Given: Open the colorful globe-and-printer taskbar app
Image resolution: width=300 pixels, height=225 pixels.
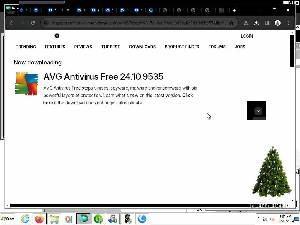Looking at the screenshot, I should 113,219.
